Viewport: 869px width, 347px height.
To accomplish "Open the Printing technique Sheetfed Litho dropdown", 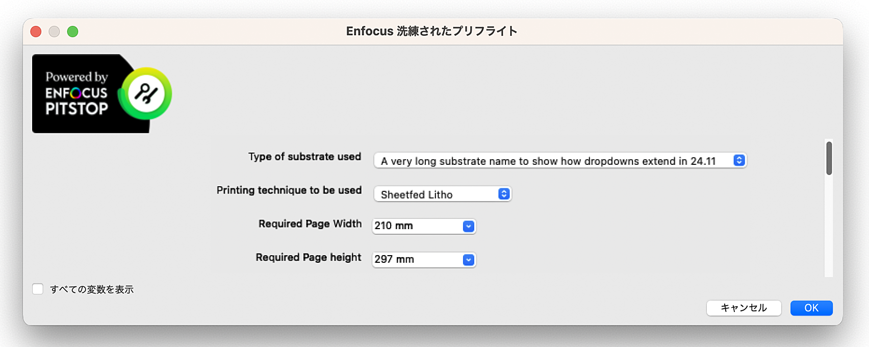I will point(443,194).
